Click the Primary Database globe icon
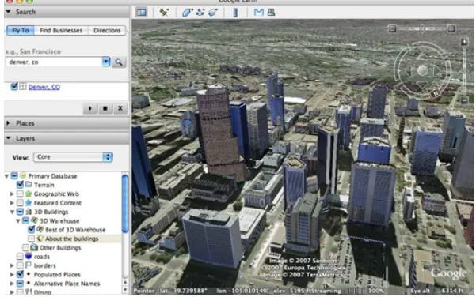 (x=23, y=175)
